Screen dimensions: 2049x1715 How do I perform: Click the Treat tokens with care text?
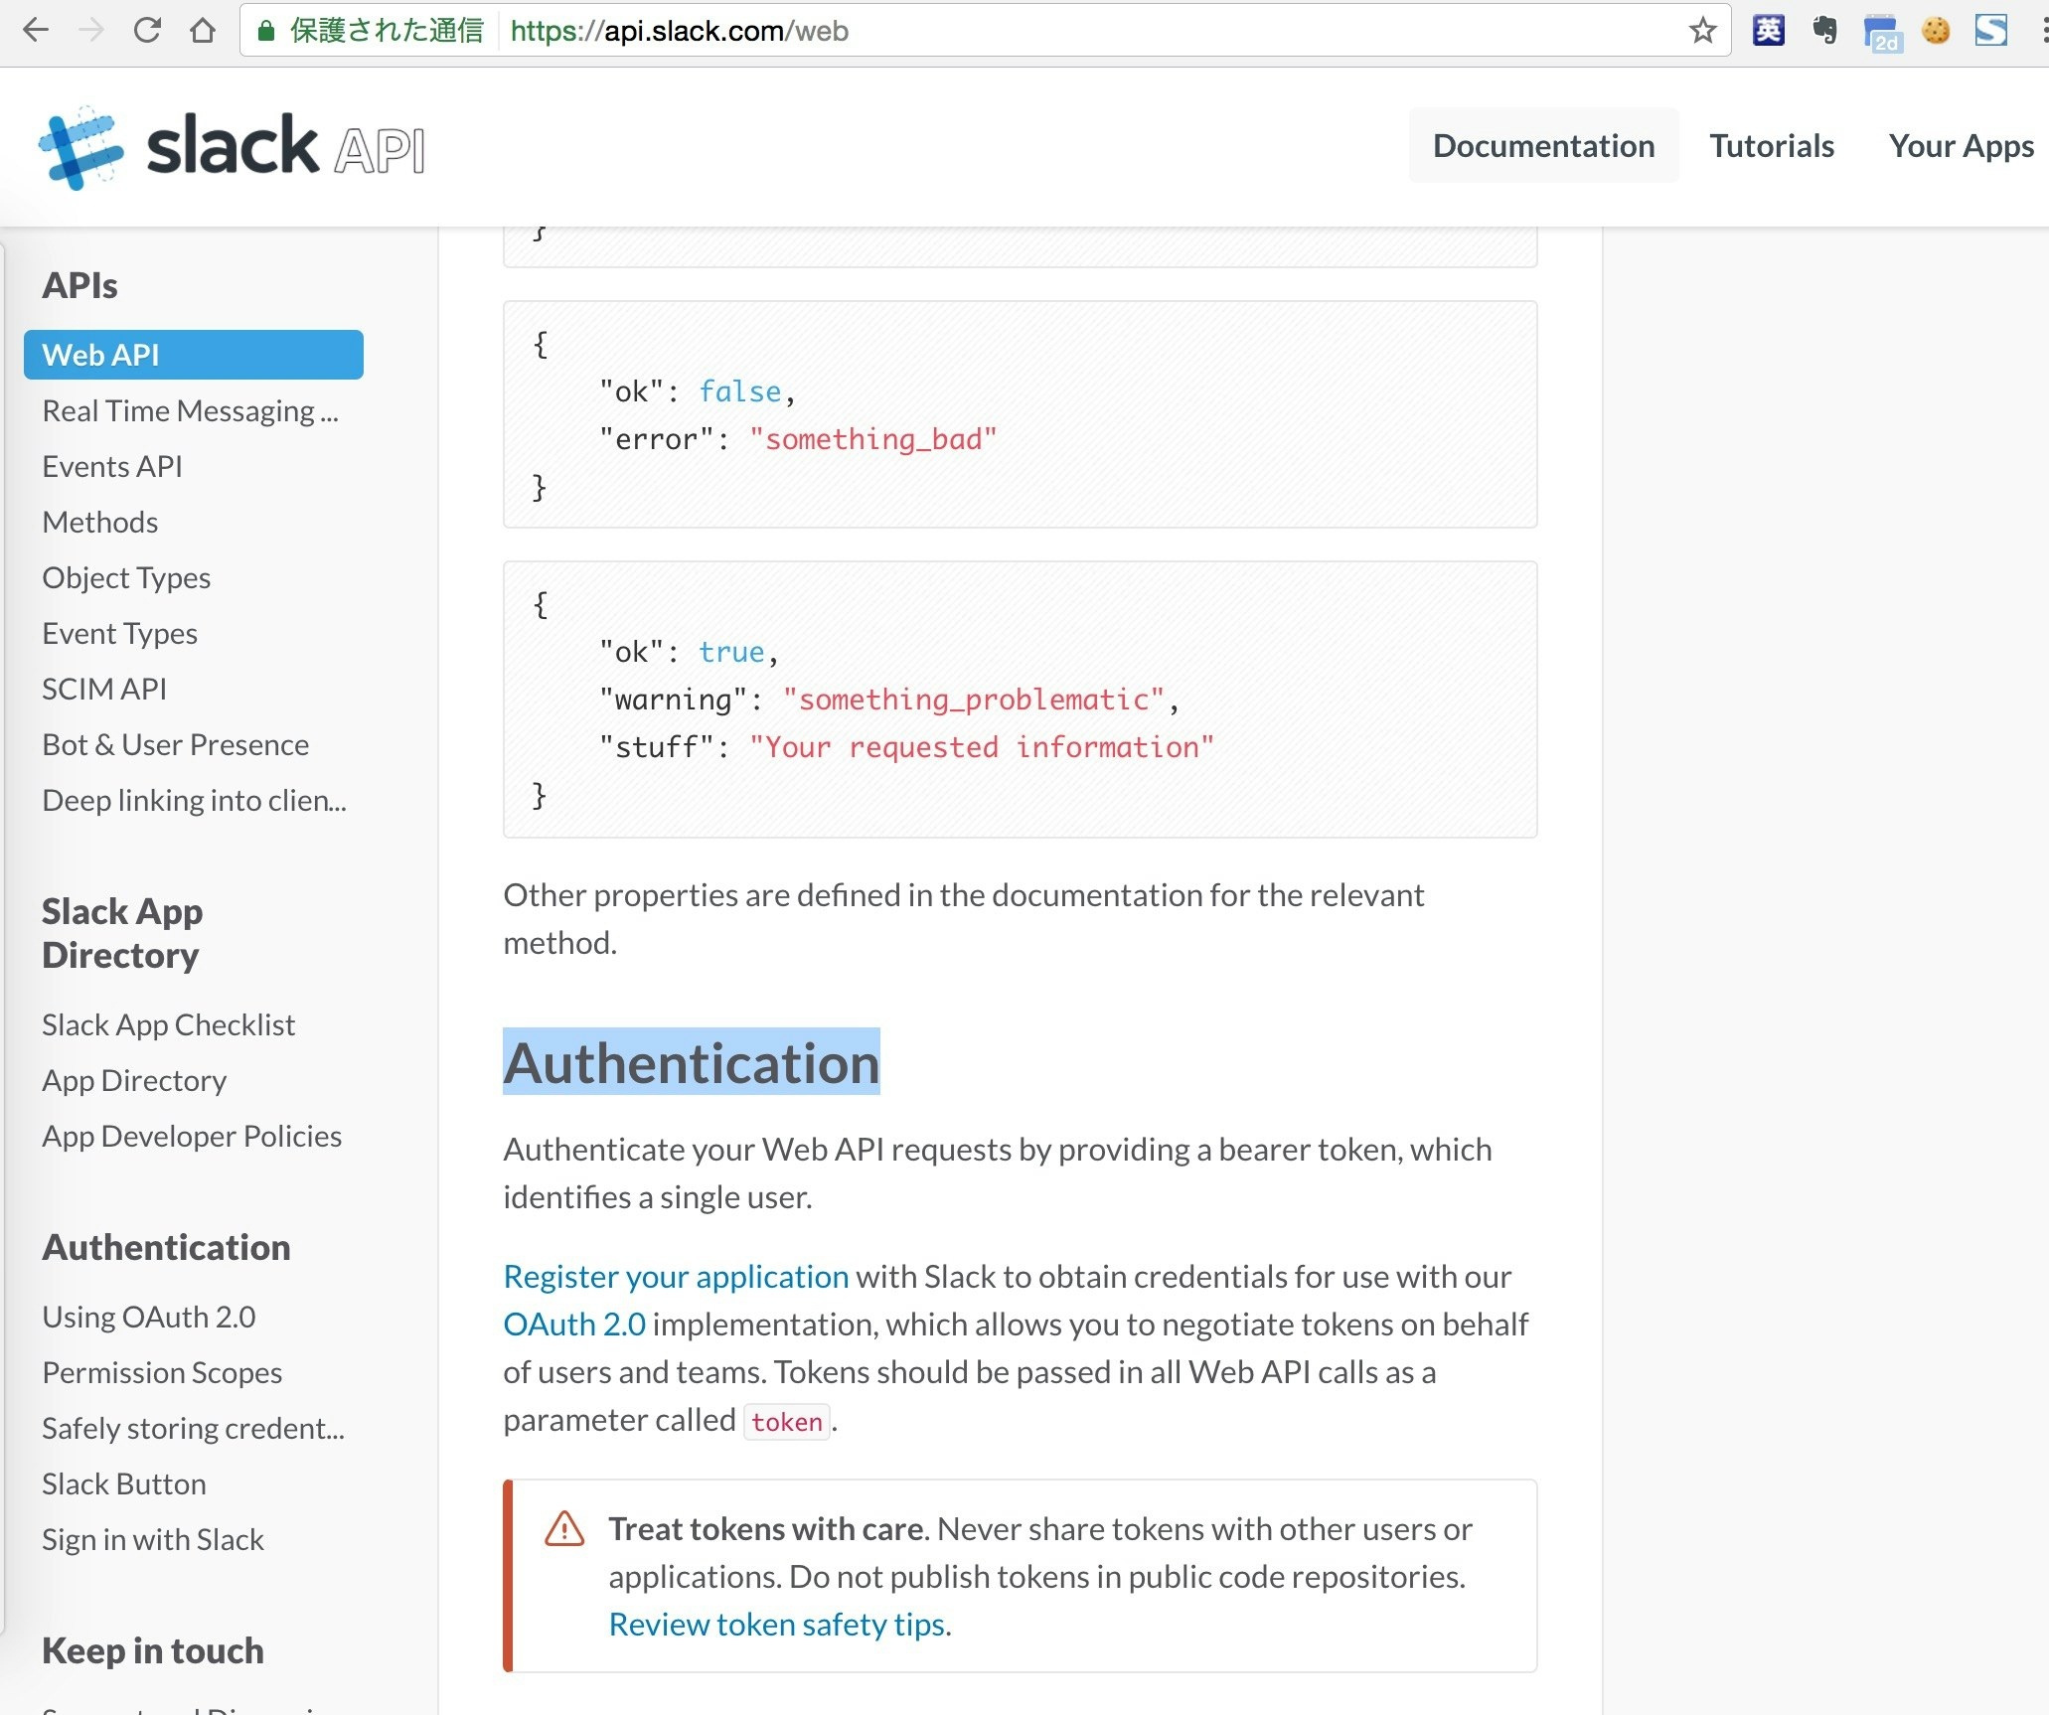click(x=767, y=1528)
